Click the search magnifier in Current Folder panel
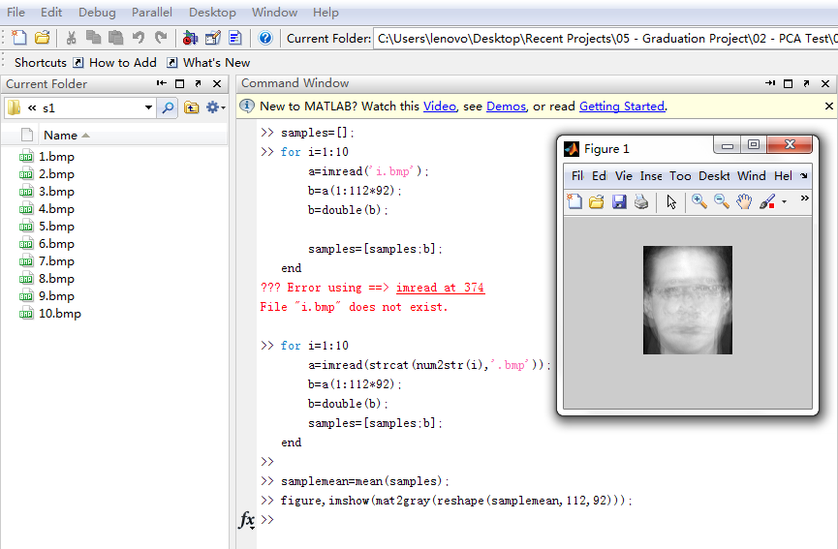 pyautogui.click(x=168, y=107)
